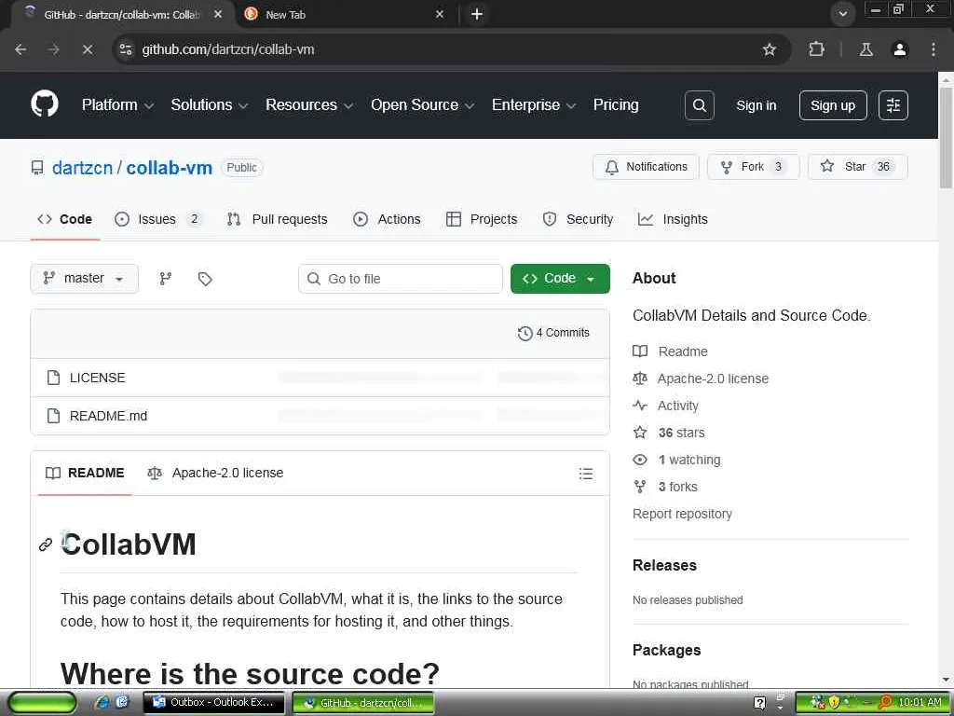Open the Pull requests tab
This screenshot has height=716, width=954.
[x=278, y=219]
